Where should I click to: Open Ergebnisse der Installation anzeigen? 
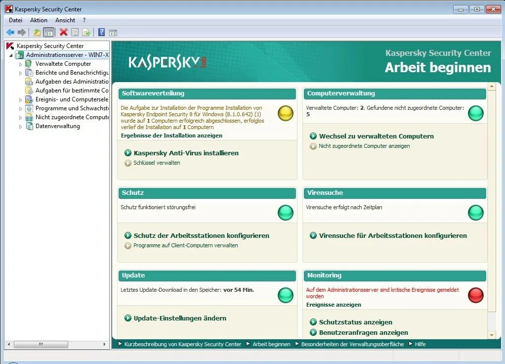click(x=171, y=136)
